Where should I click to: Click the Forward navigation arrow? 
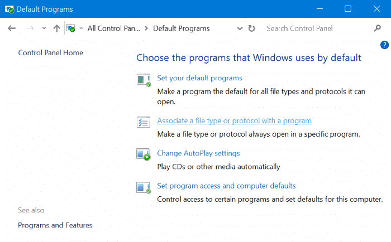tap(30, 28)
